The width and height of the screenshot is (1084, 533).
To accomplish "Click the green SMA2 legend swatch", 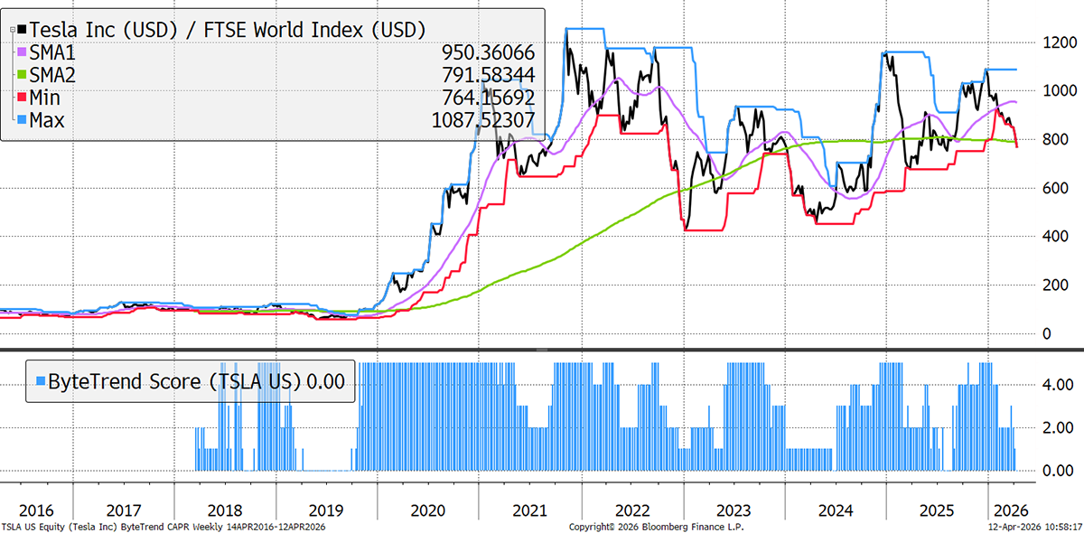I will [21, 76].
